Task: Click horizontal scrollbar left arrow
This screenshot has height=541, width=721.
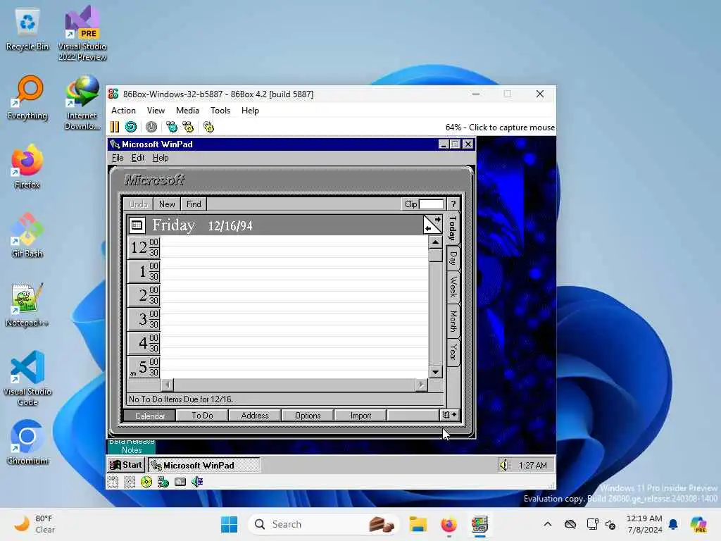Action: (x=168, y=385)
